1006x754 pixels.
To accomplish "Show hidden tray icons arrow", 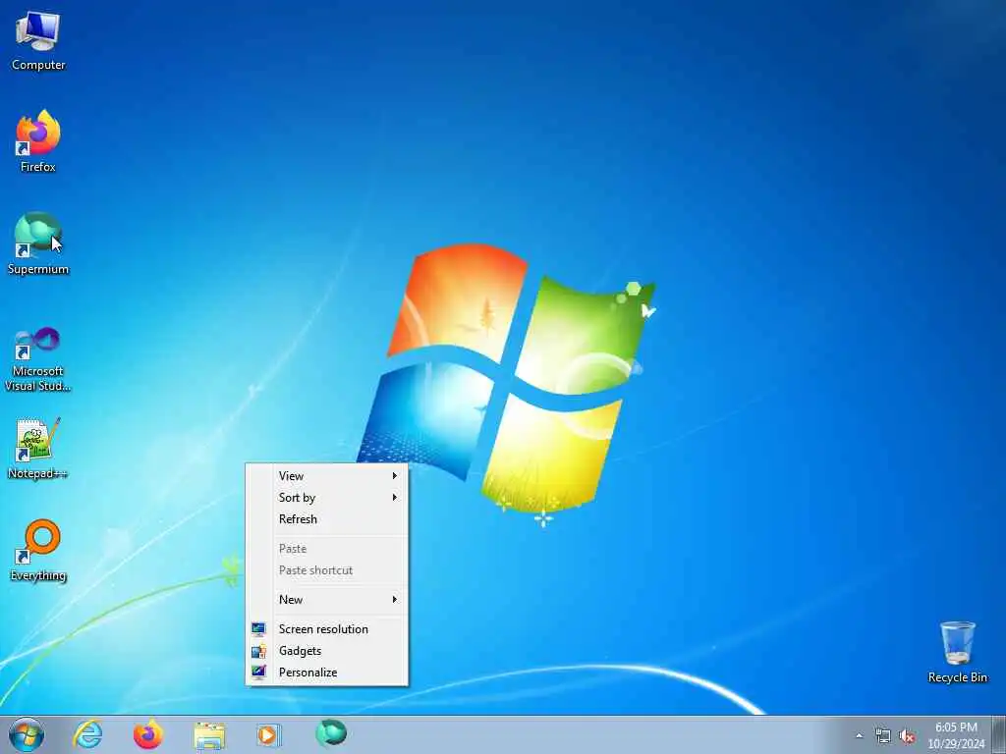I will click(859, 736).
